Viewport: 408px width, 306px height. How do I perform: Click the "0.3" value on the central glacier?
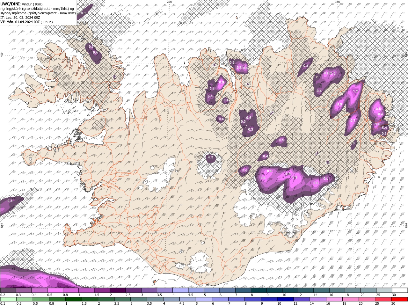pos(211,157)
